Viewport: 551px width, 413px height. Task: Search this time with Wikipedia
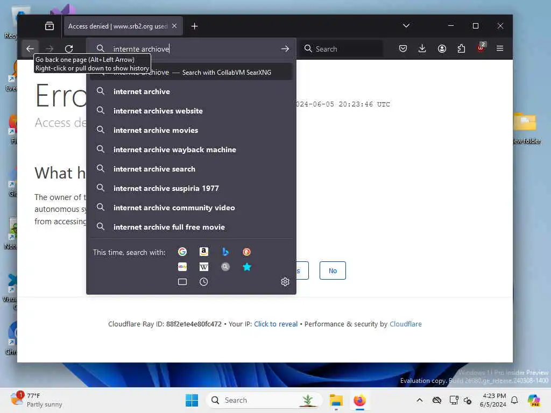pos(204,267)
